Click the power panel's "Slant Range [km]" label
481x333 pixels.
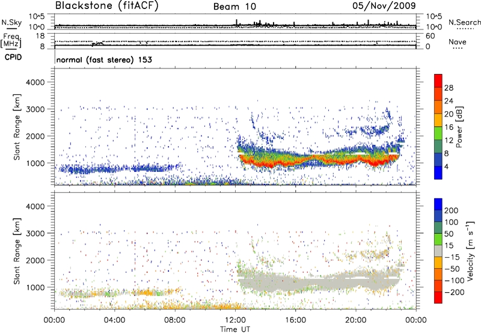click(17, 127)
